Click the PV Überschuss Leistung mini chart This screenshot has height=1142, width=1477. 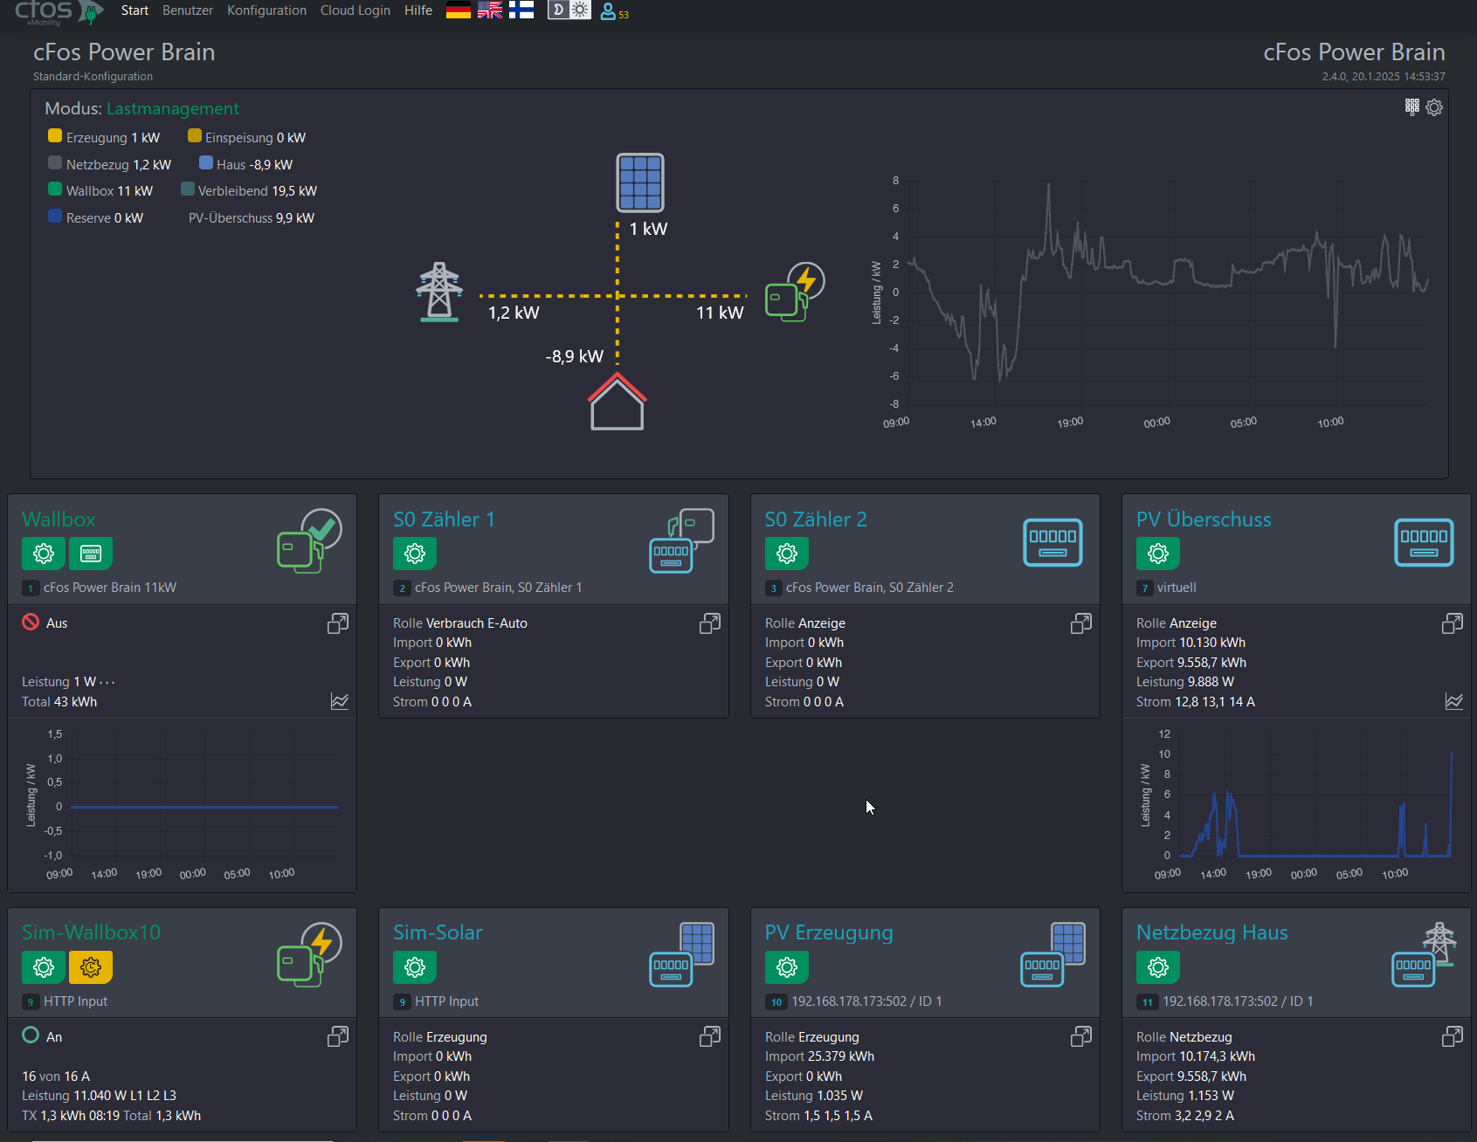pos(1296,805)
